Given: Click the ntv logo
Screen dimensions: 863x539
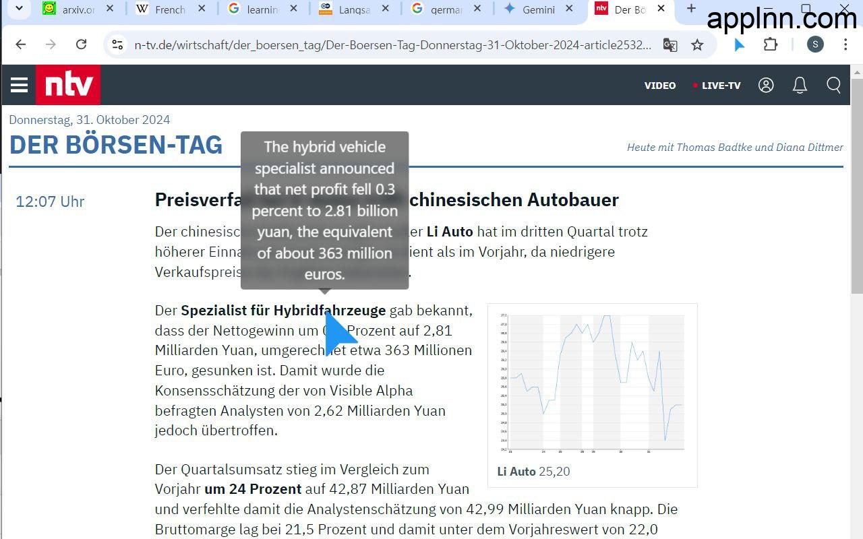Looking at the screenshot, I should tap(68, 85).
